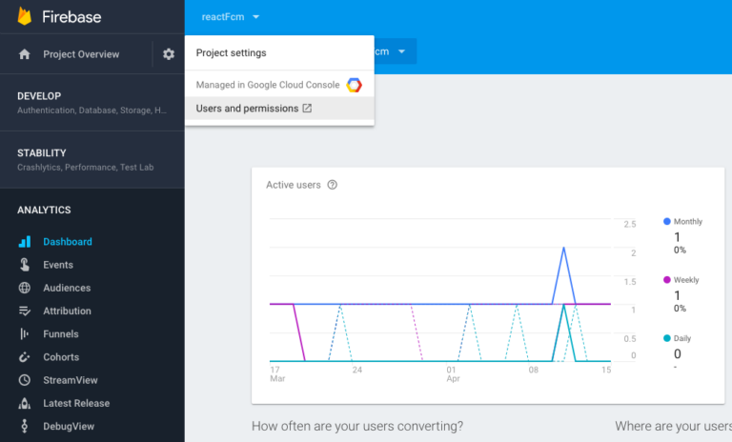
Task: Click the peak on the Active users chart
Action: pyautogui.click(x=564, y=249)
